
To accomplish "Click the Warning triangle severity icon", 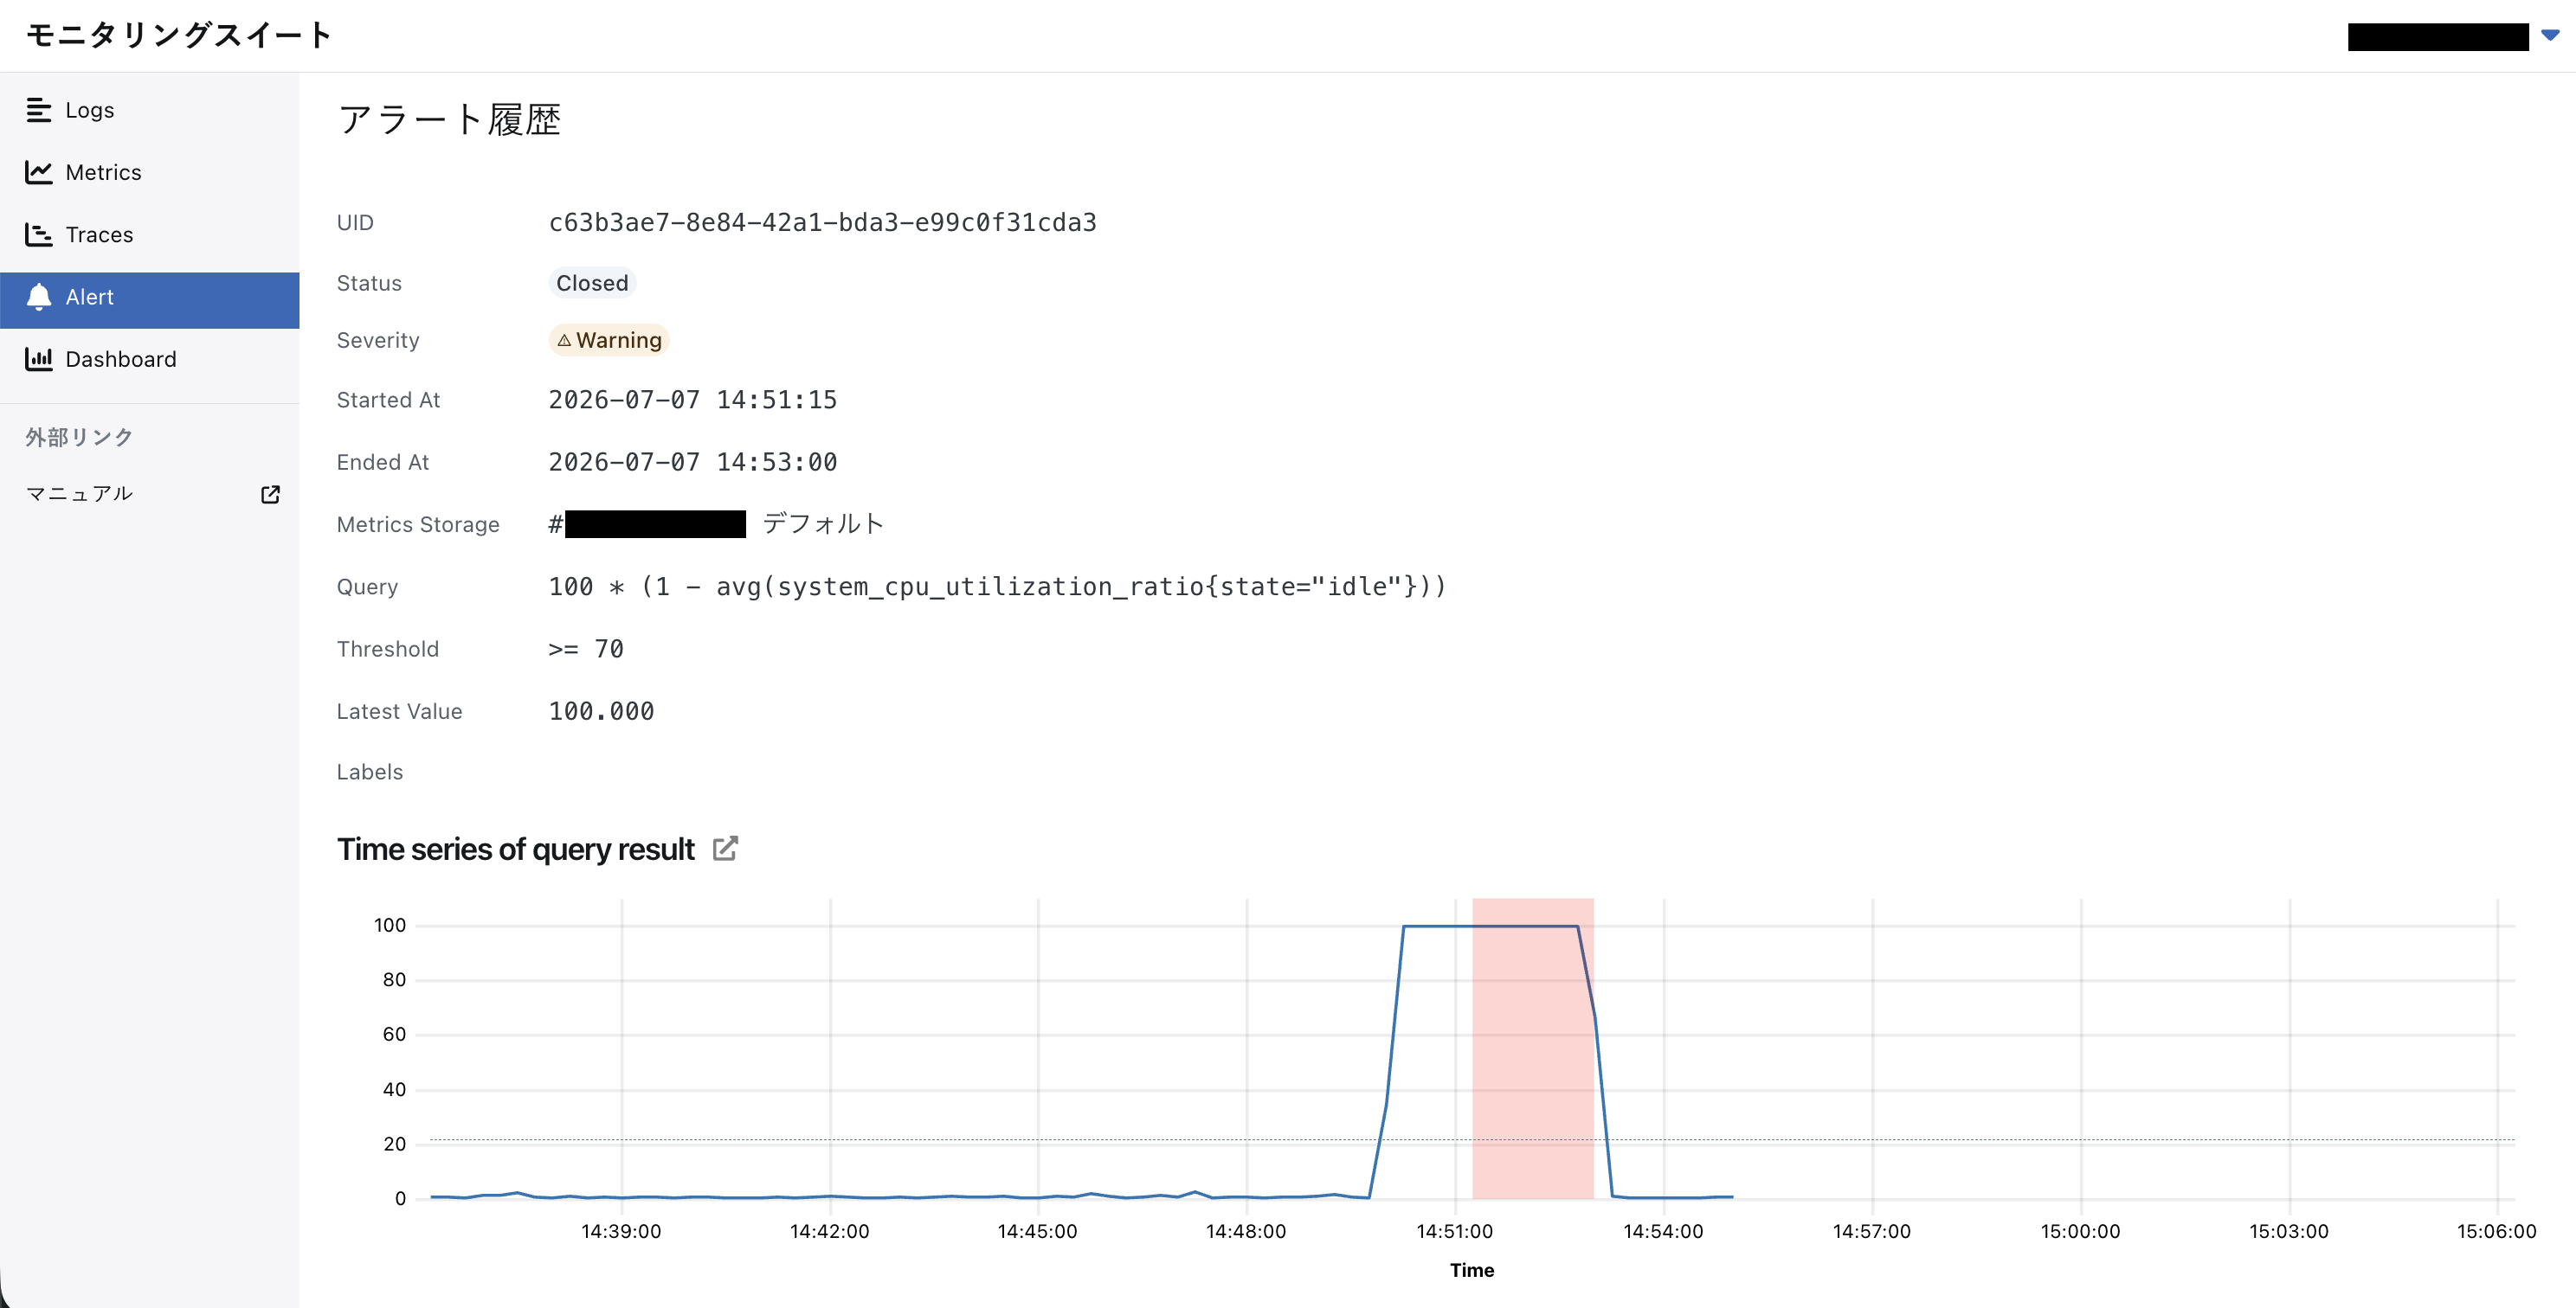I will [x=564, y=341].
